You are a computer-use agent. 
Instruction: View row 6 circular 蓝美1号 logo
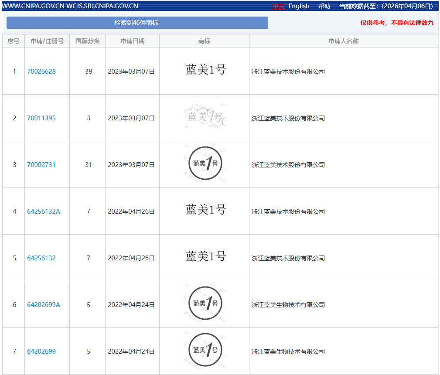click(x=205, y=303)
